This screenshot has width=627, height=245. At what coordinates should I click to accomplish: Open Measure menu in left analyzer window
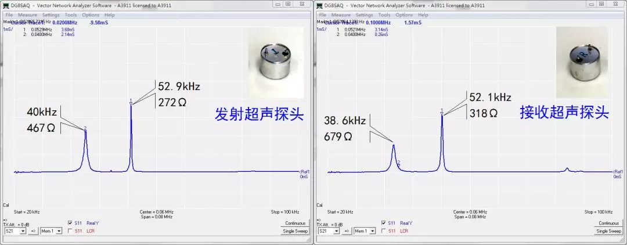(x=27, y=15)
